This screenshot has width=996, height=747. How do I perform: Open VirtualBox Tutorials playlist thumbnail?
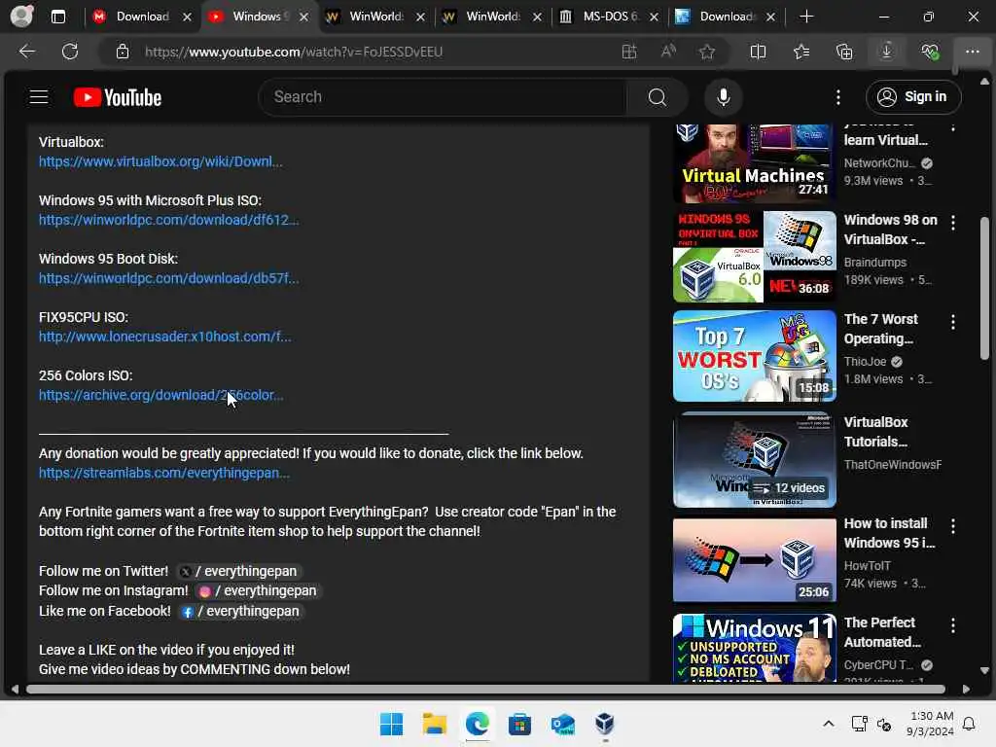pos(754,460)
